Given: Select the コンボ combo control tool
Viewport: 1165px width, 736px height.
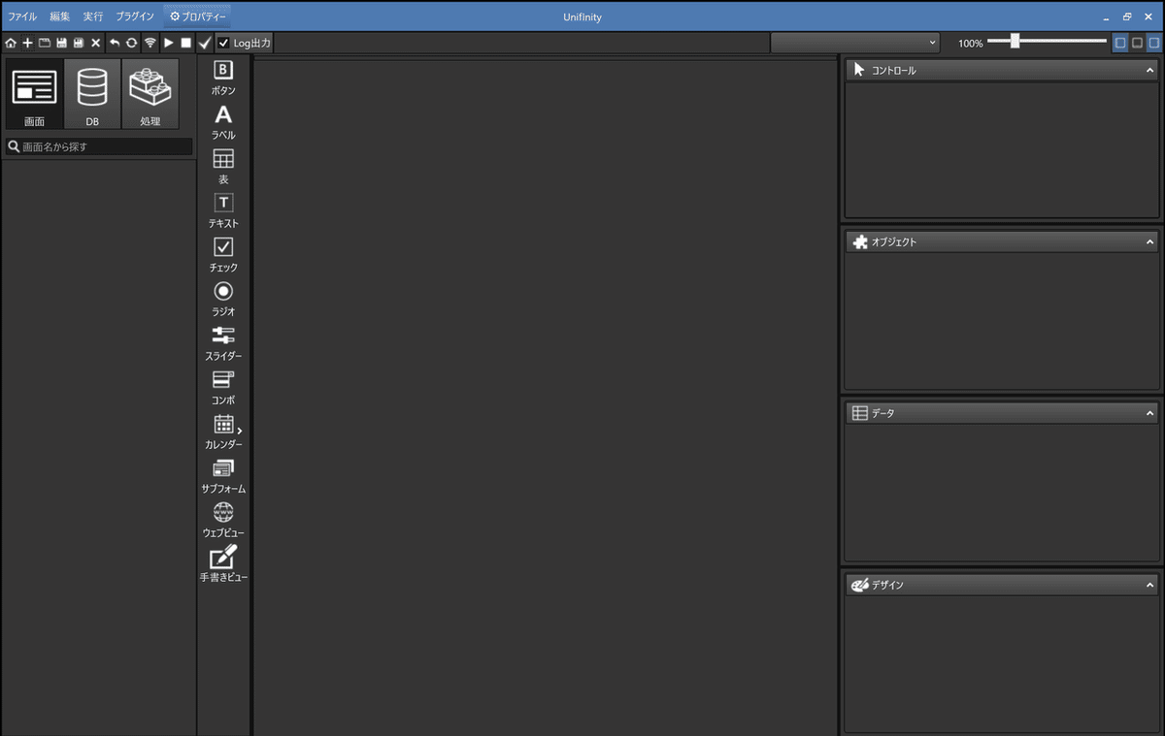Looking at the screenshot, I should pos(223,387).
